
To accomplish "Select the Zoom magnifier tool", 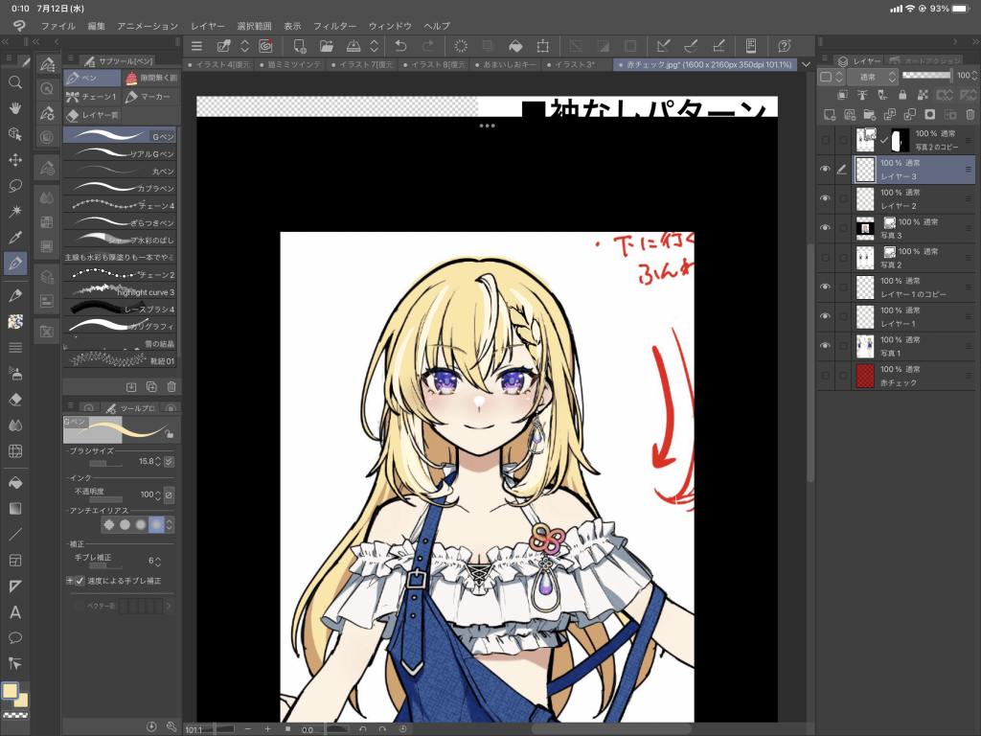I will (x=15, y=82).
